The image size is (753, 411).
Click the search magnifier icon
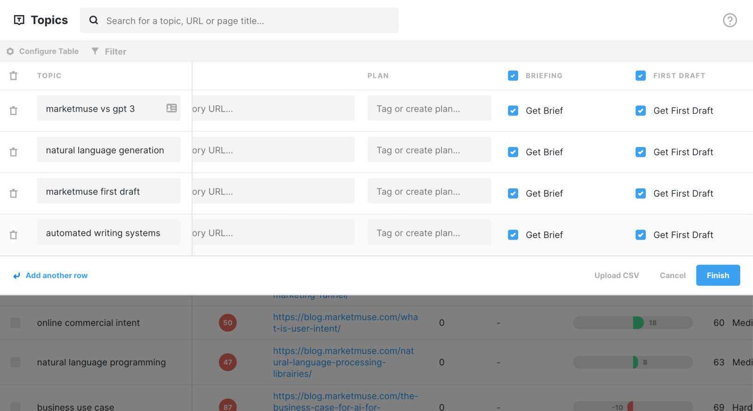click(94, 20)
